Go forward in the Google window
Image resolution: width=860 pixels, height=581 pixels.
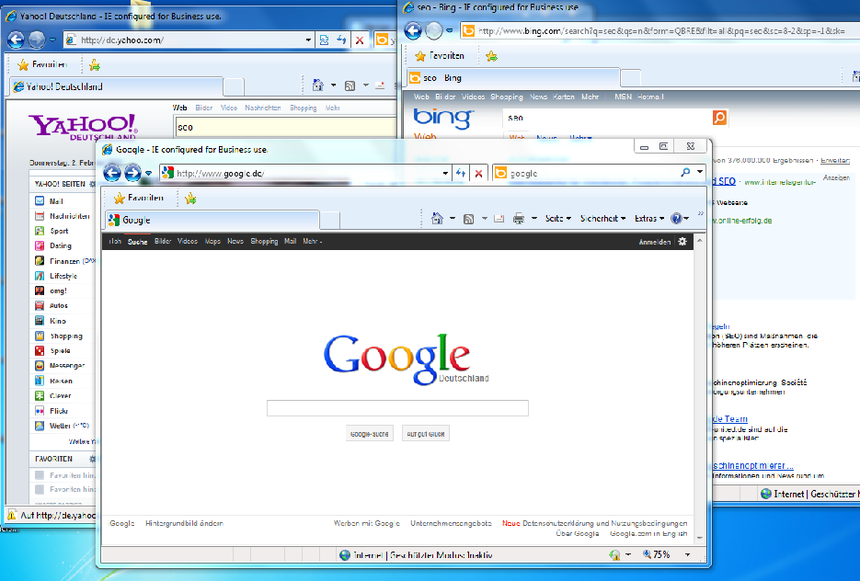(x=132, y=173)
